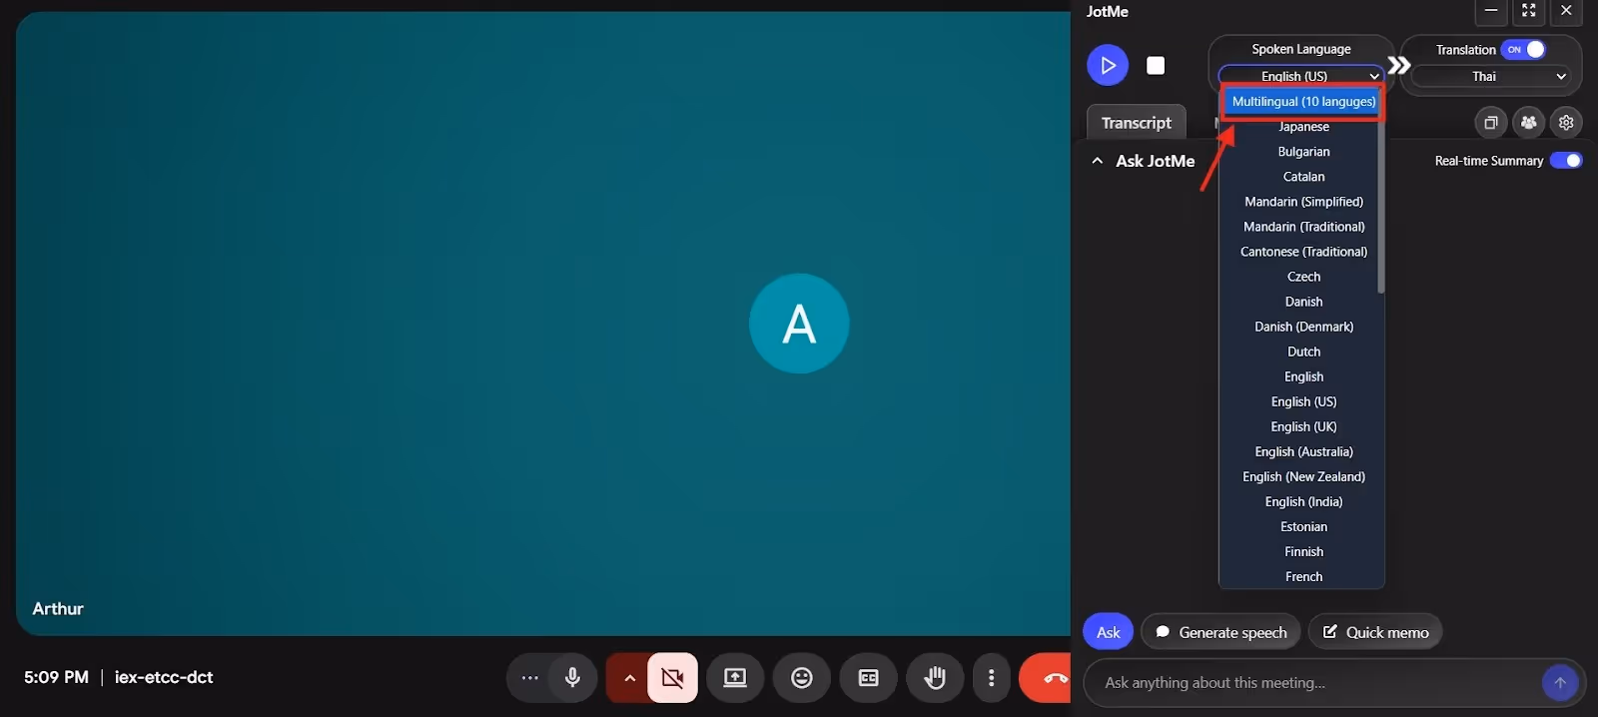Open the Thai translation language dropdown
This screenshot has height=717, width=1598.
[1490, 76]
